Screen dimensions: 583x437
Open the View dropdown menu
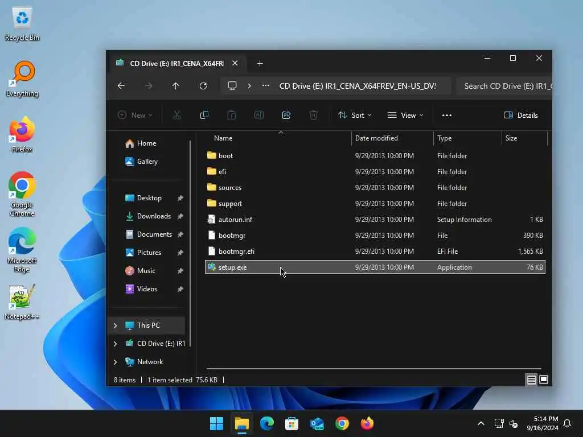(x=405, y=115)
